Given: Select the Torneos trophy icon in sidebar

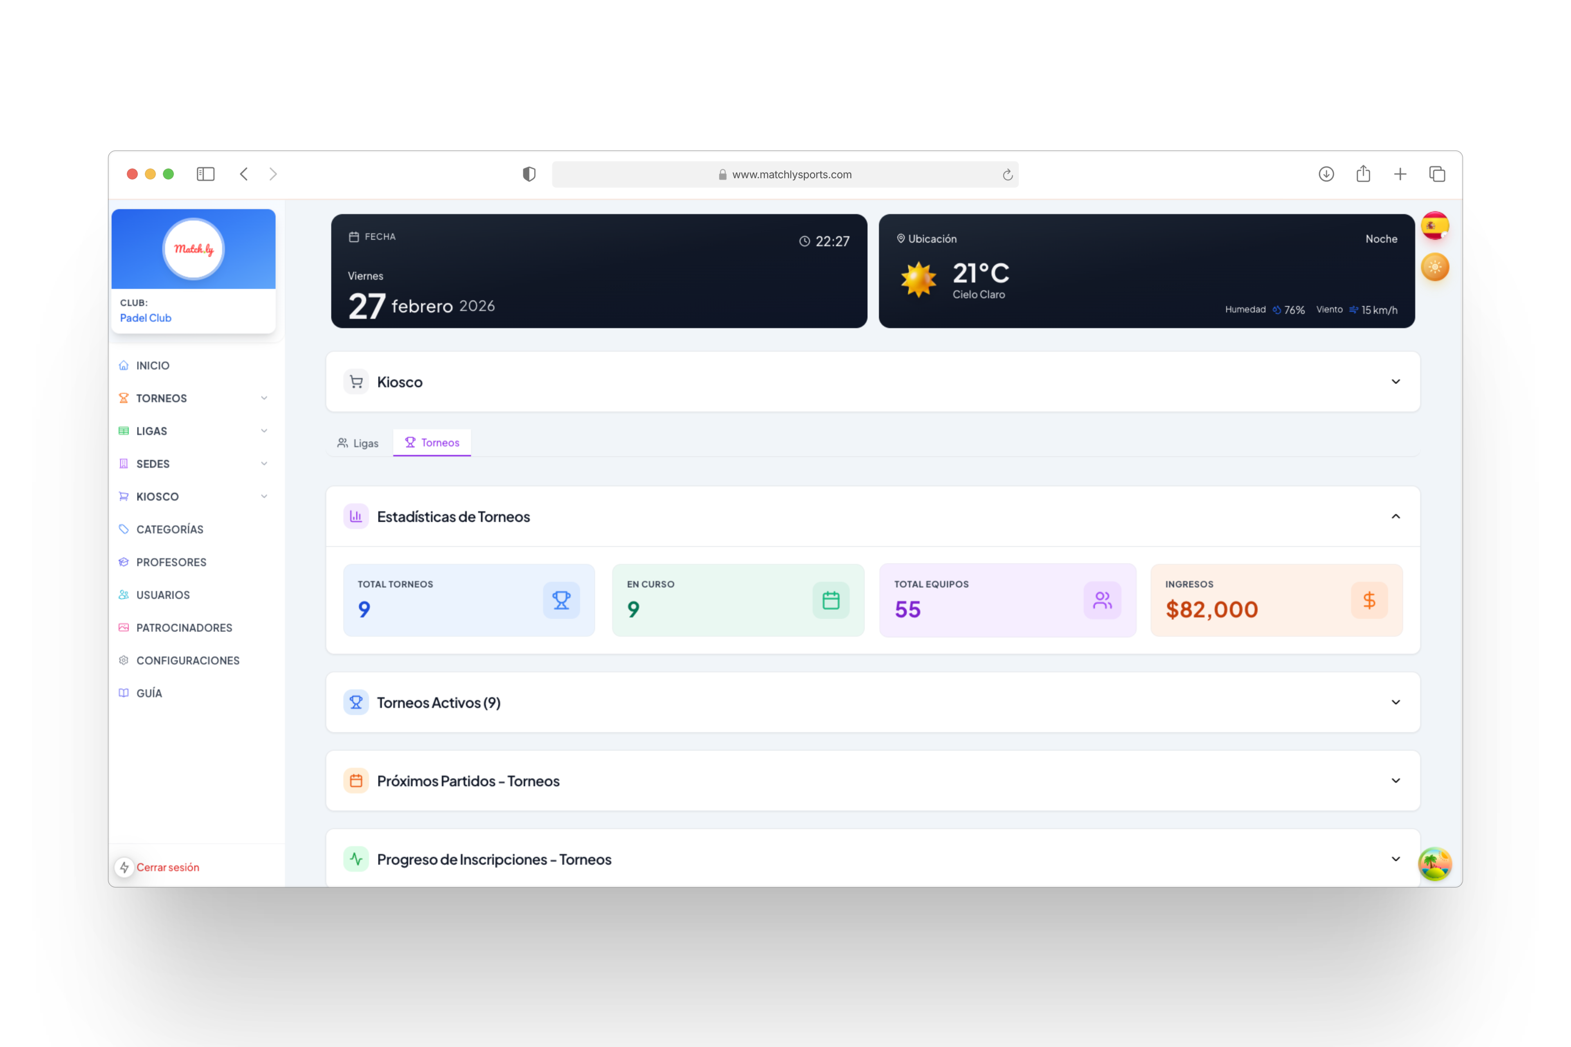Looking at the screenshot, I should pos(124,398).
